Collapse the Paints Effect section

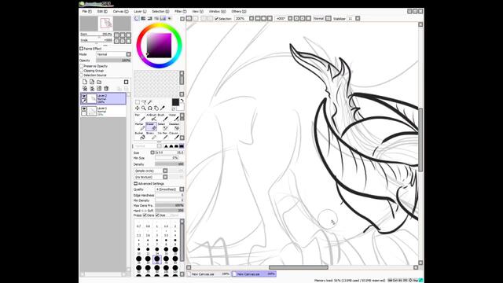point(82,49)
